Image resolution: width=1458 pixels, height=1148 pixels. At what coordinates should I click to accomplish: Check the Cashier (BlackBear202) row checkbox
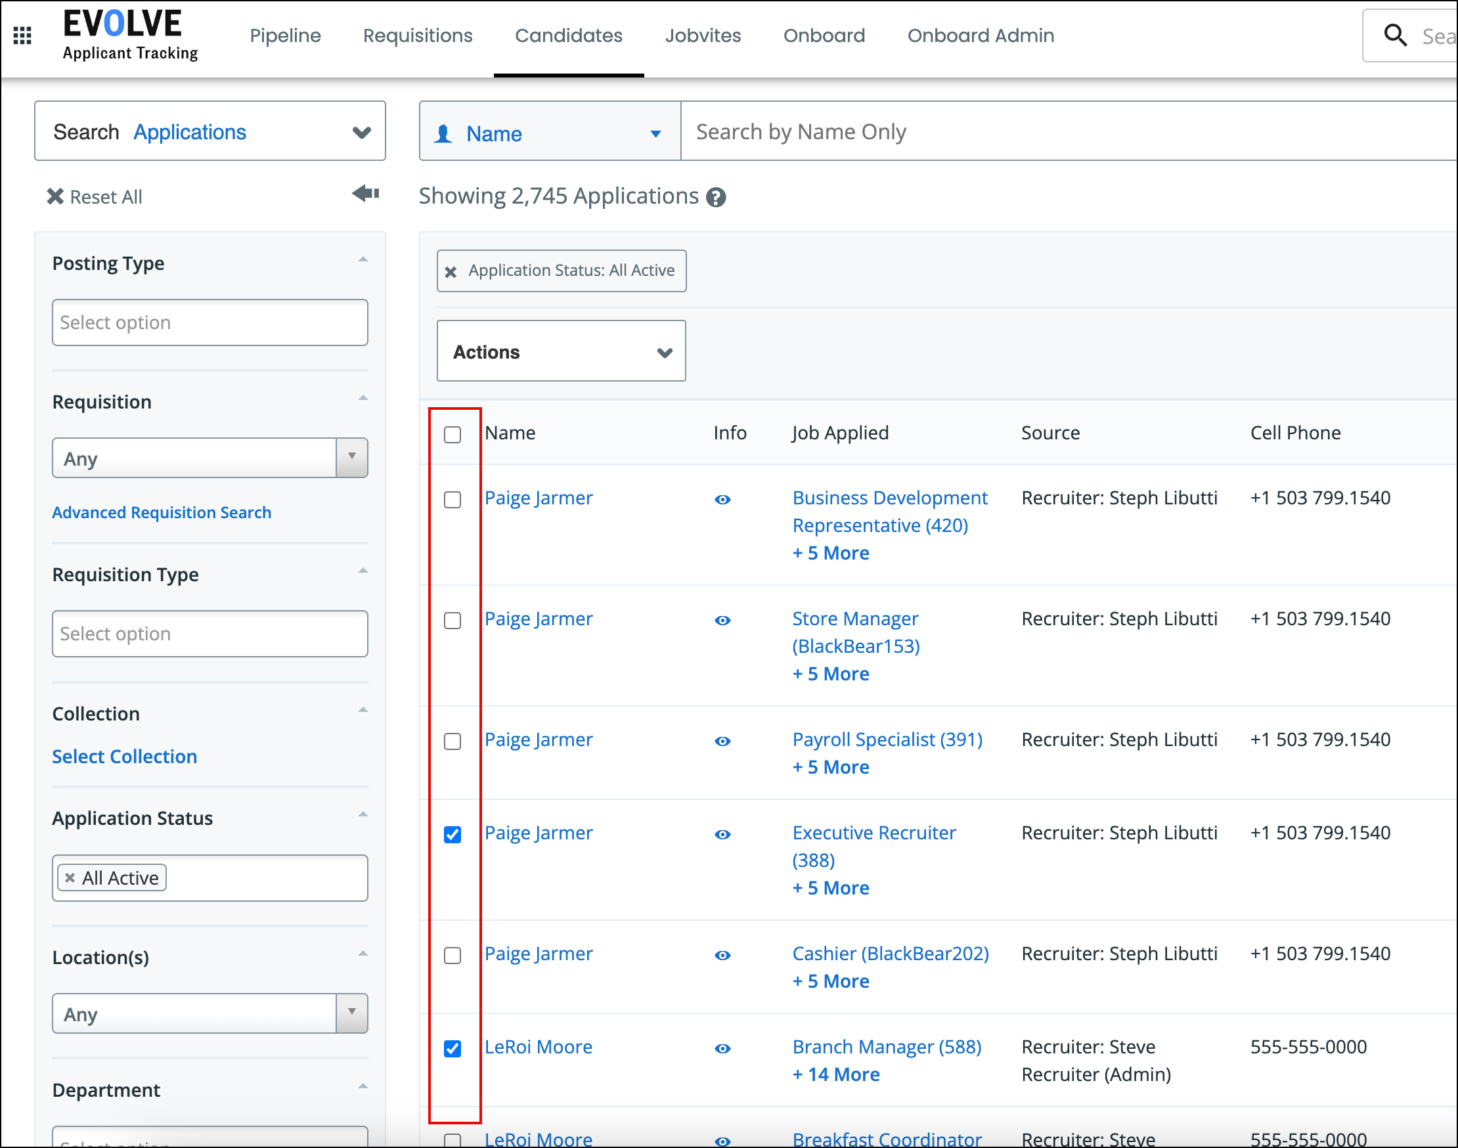pyautogui.click(x=453, y=956)
